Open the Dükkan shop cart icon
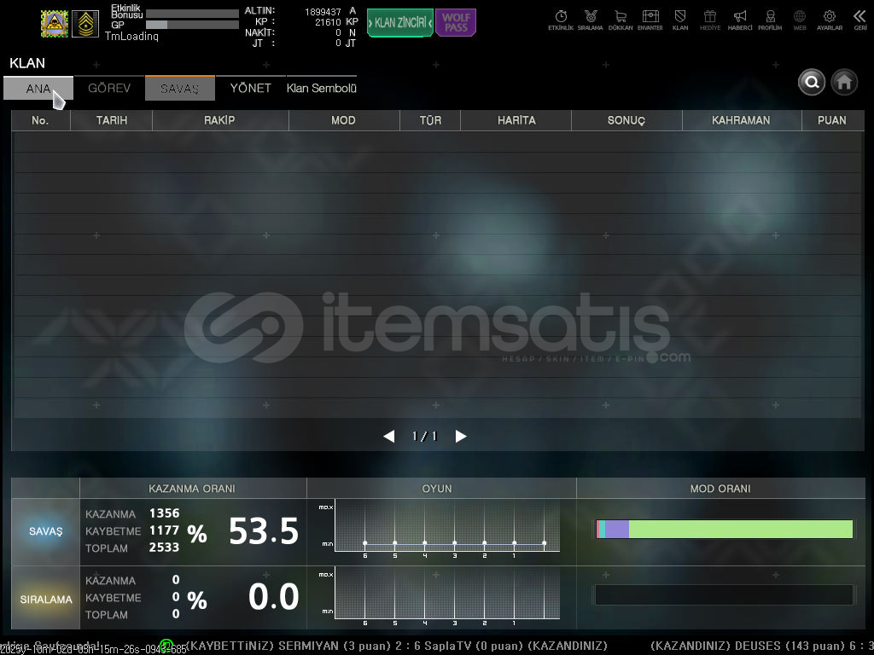Screen dimensions: 874x655 click(x=620, y=18)
